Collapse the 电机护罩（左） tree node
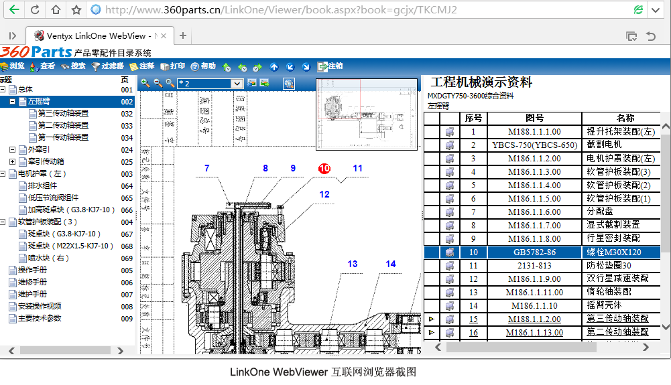Image resolution: width=671 pixels, height=385 pixels. coord(3,173)
